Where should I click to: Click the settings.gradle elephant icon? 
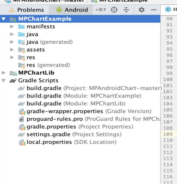click(21, 135)
